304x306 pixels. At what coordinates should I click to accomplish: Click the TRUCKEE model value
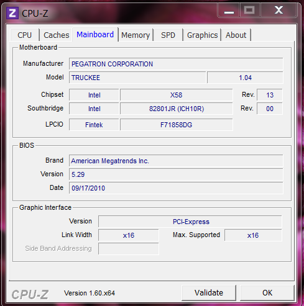click(137, 78)
